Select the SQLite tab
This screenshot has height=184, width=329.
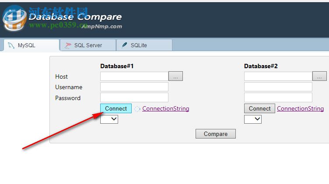pyautogui.click(x=144, y=45)
